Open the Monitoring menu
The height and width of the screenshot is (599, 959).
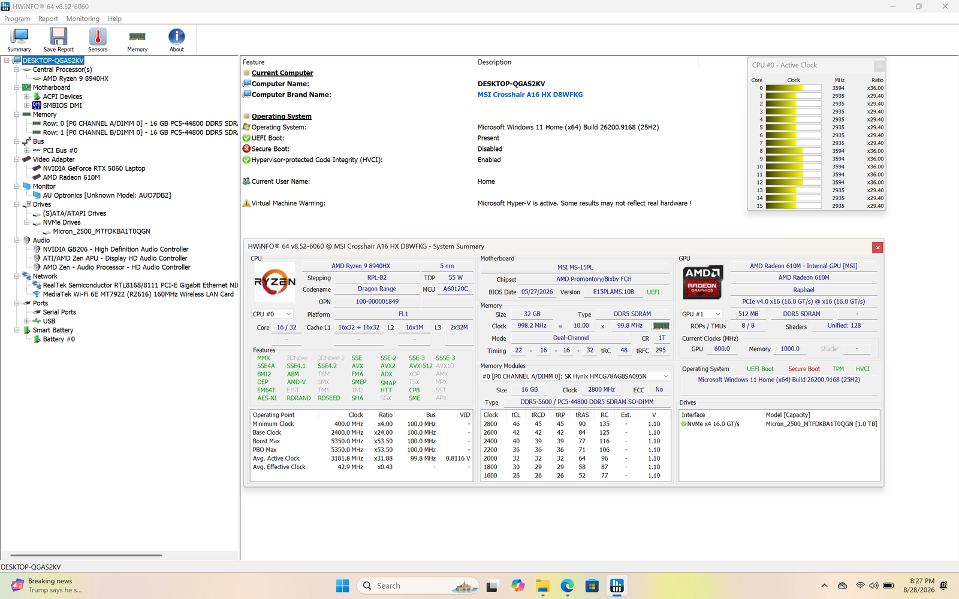[x=83, y=19]
